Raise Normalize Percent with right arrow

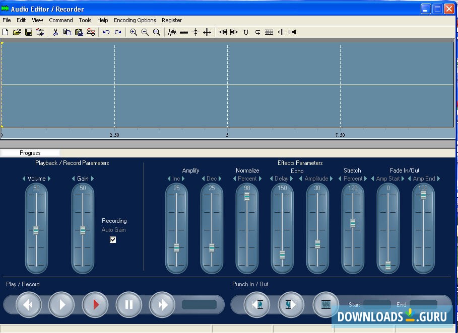(260, 179)
